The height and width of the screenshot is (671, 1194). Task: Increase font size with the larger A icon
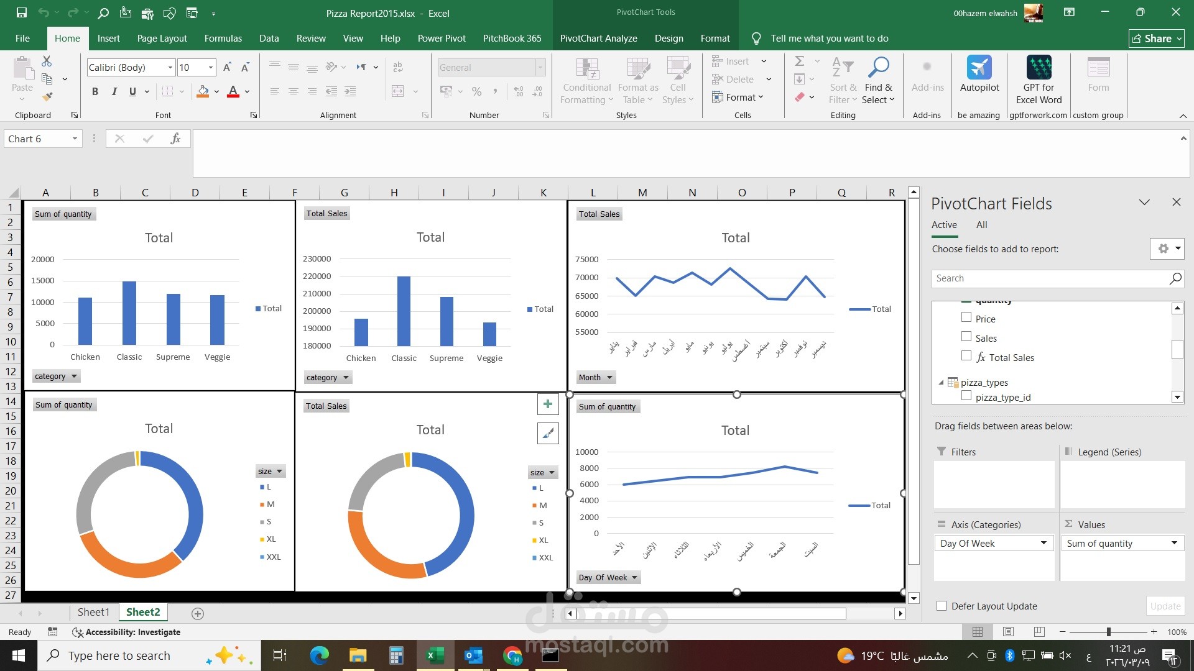coord(227,67)
